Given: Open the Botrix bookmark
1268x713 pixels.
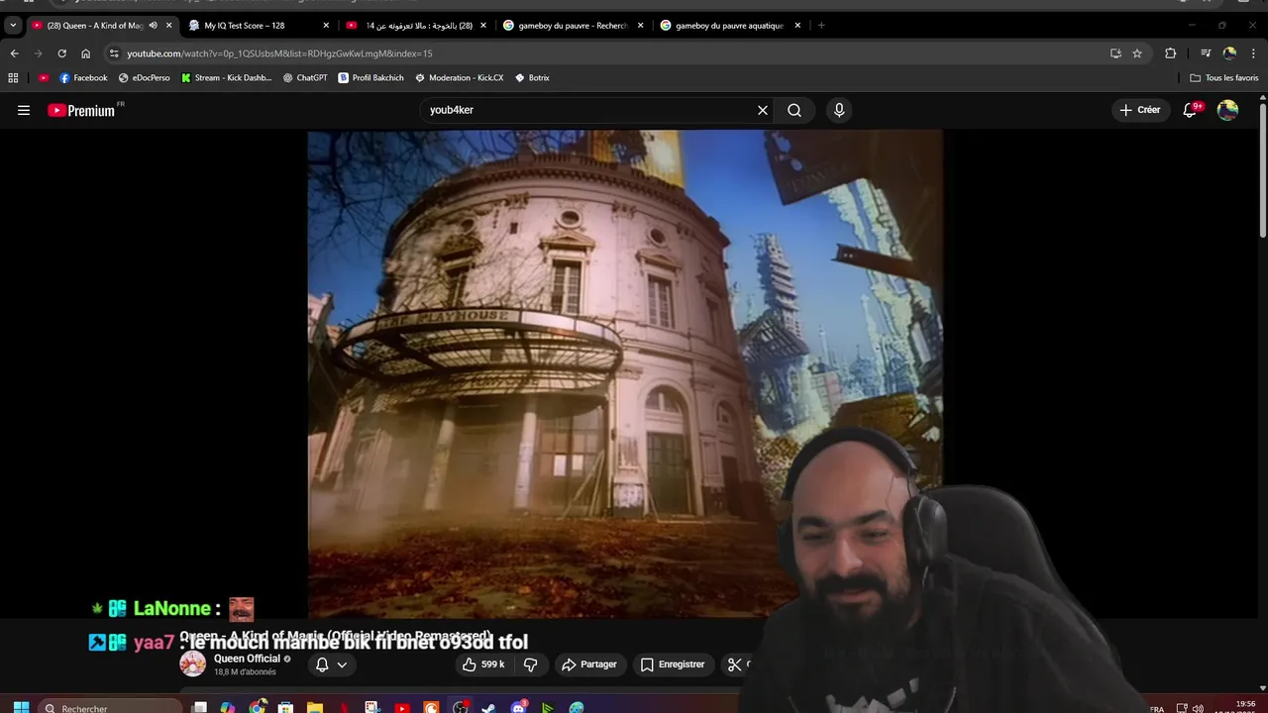Looking at the screenshot, I should pos(532,77).
